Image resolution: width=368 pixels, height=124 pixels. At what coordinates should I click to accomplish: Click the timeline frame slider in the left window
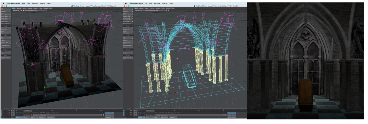pos(28,111)
